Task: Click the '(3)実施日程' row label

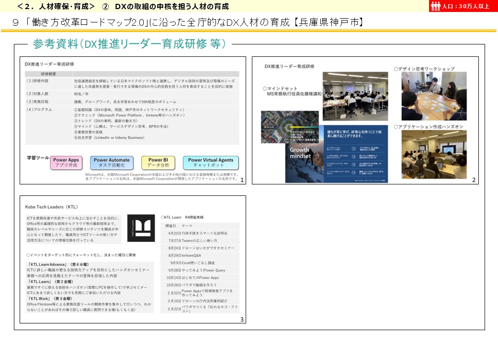Action: coord(37,102)
